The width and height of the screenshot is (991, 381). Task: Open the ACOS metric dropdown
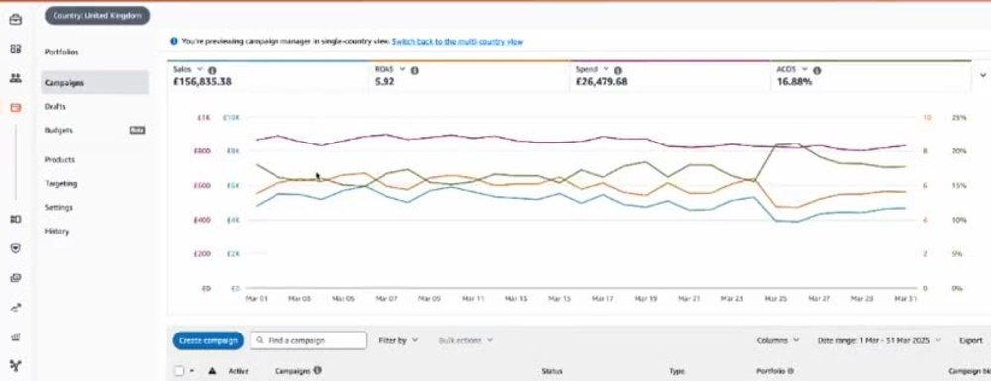pyautogui.click(x=805, y=69)
